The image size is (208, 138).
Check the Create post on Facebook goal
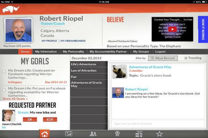pos(4,72)
